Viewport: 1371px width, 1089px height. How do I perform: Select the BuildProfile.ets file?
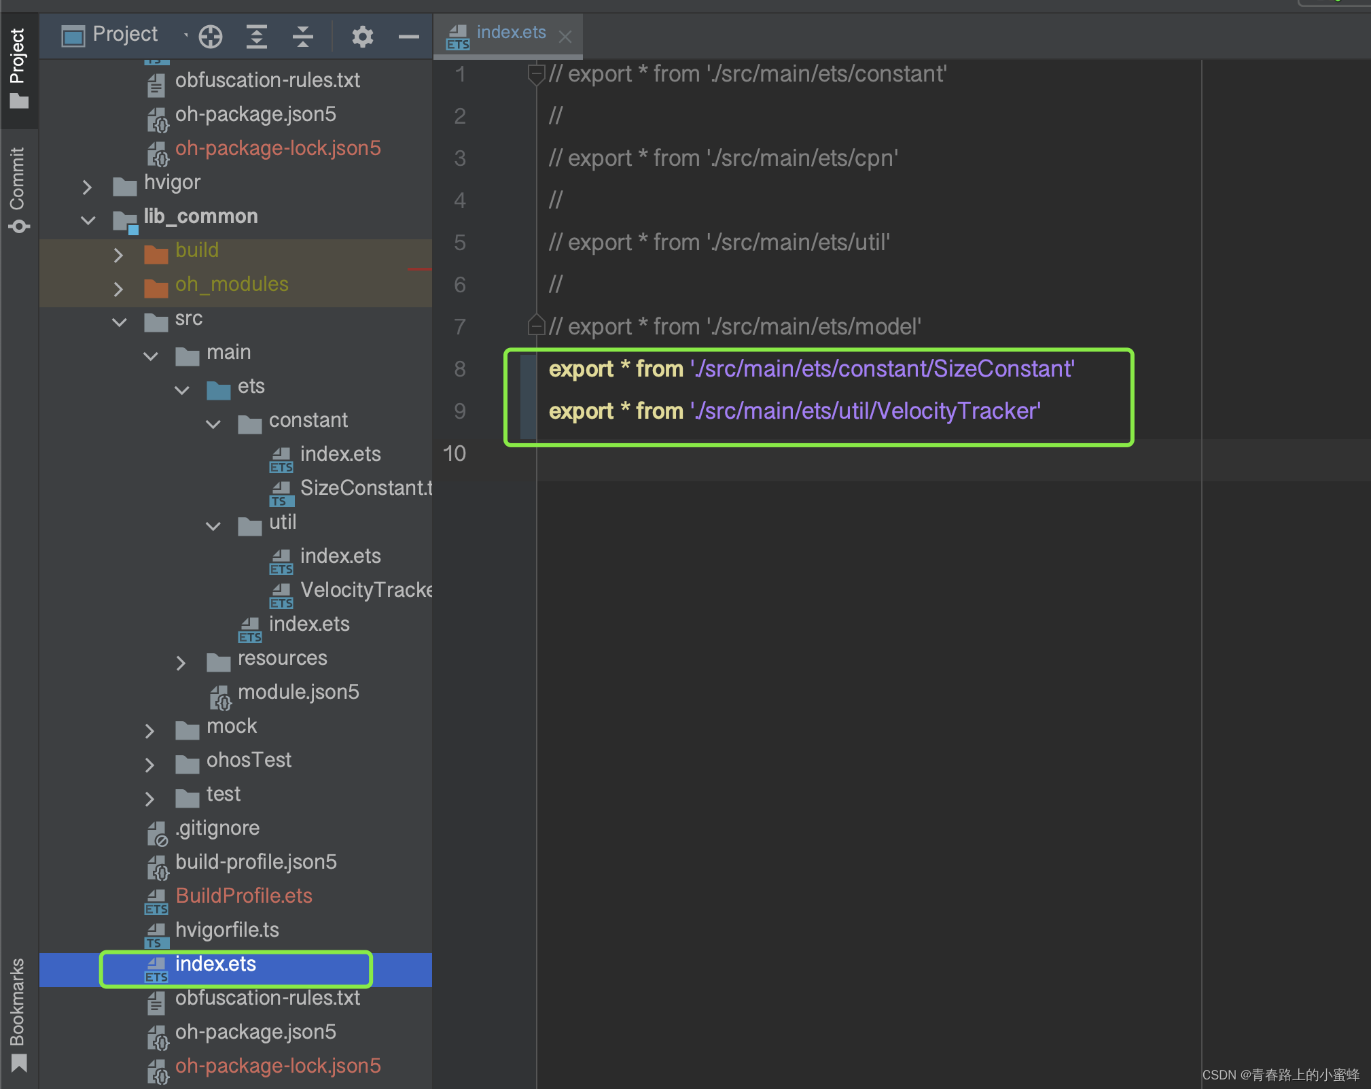click(x=244, y=896)
